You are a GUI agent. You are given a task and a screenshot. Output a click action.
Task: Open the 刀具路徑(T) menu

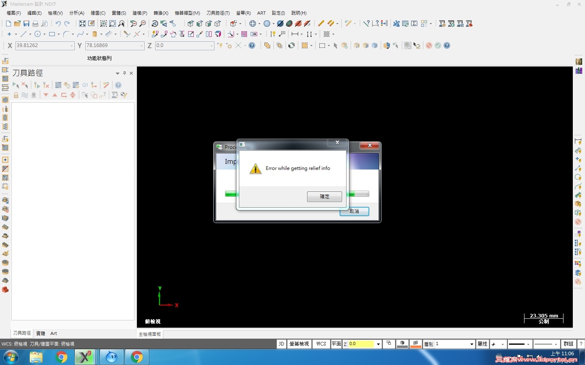coord(218,13)
